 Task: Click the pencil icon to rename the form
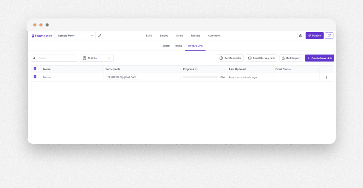(x=100, y=35)
